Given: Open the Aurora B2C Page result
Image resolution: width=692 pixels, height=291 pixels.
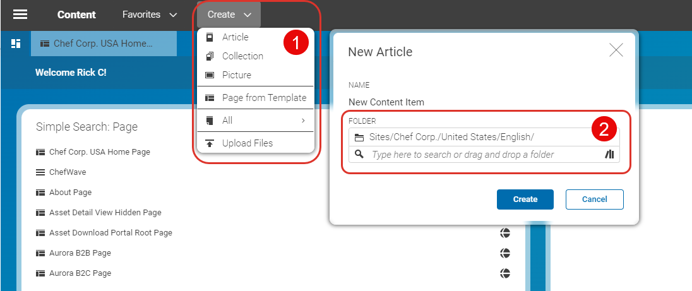Looking at the screenshot, I should (x=80, y=273).
